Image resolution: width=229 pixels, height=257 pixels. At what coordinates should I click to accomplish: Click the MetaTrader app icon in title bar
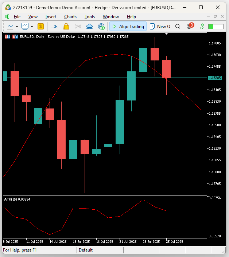tap(8, 8)
